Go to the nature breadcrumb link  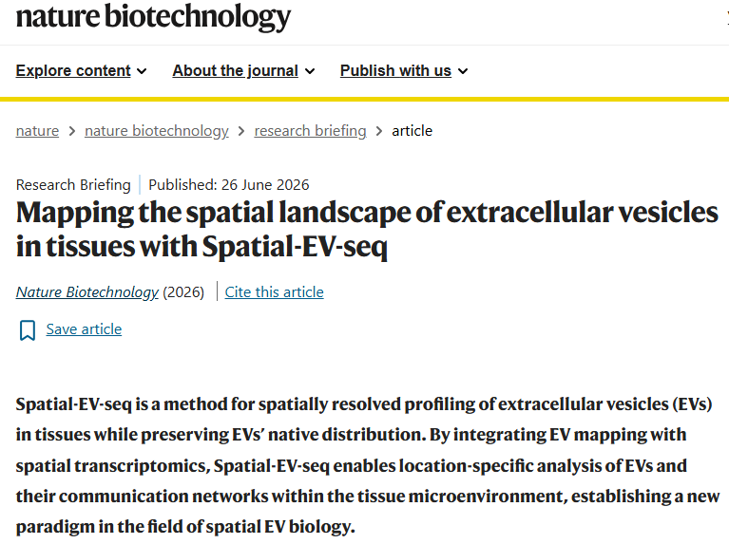coord(37,131)
